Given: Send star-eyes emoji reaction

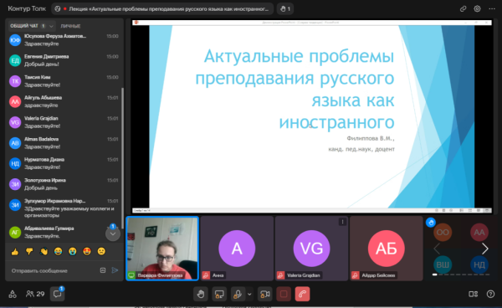Looking at the screenshot, I should point(87,251).
